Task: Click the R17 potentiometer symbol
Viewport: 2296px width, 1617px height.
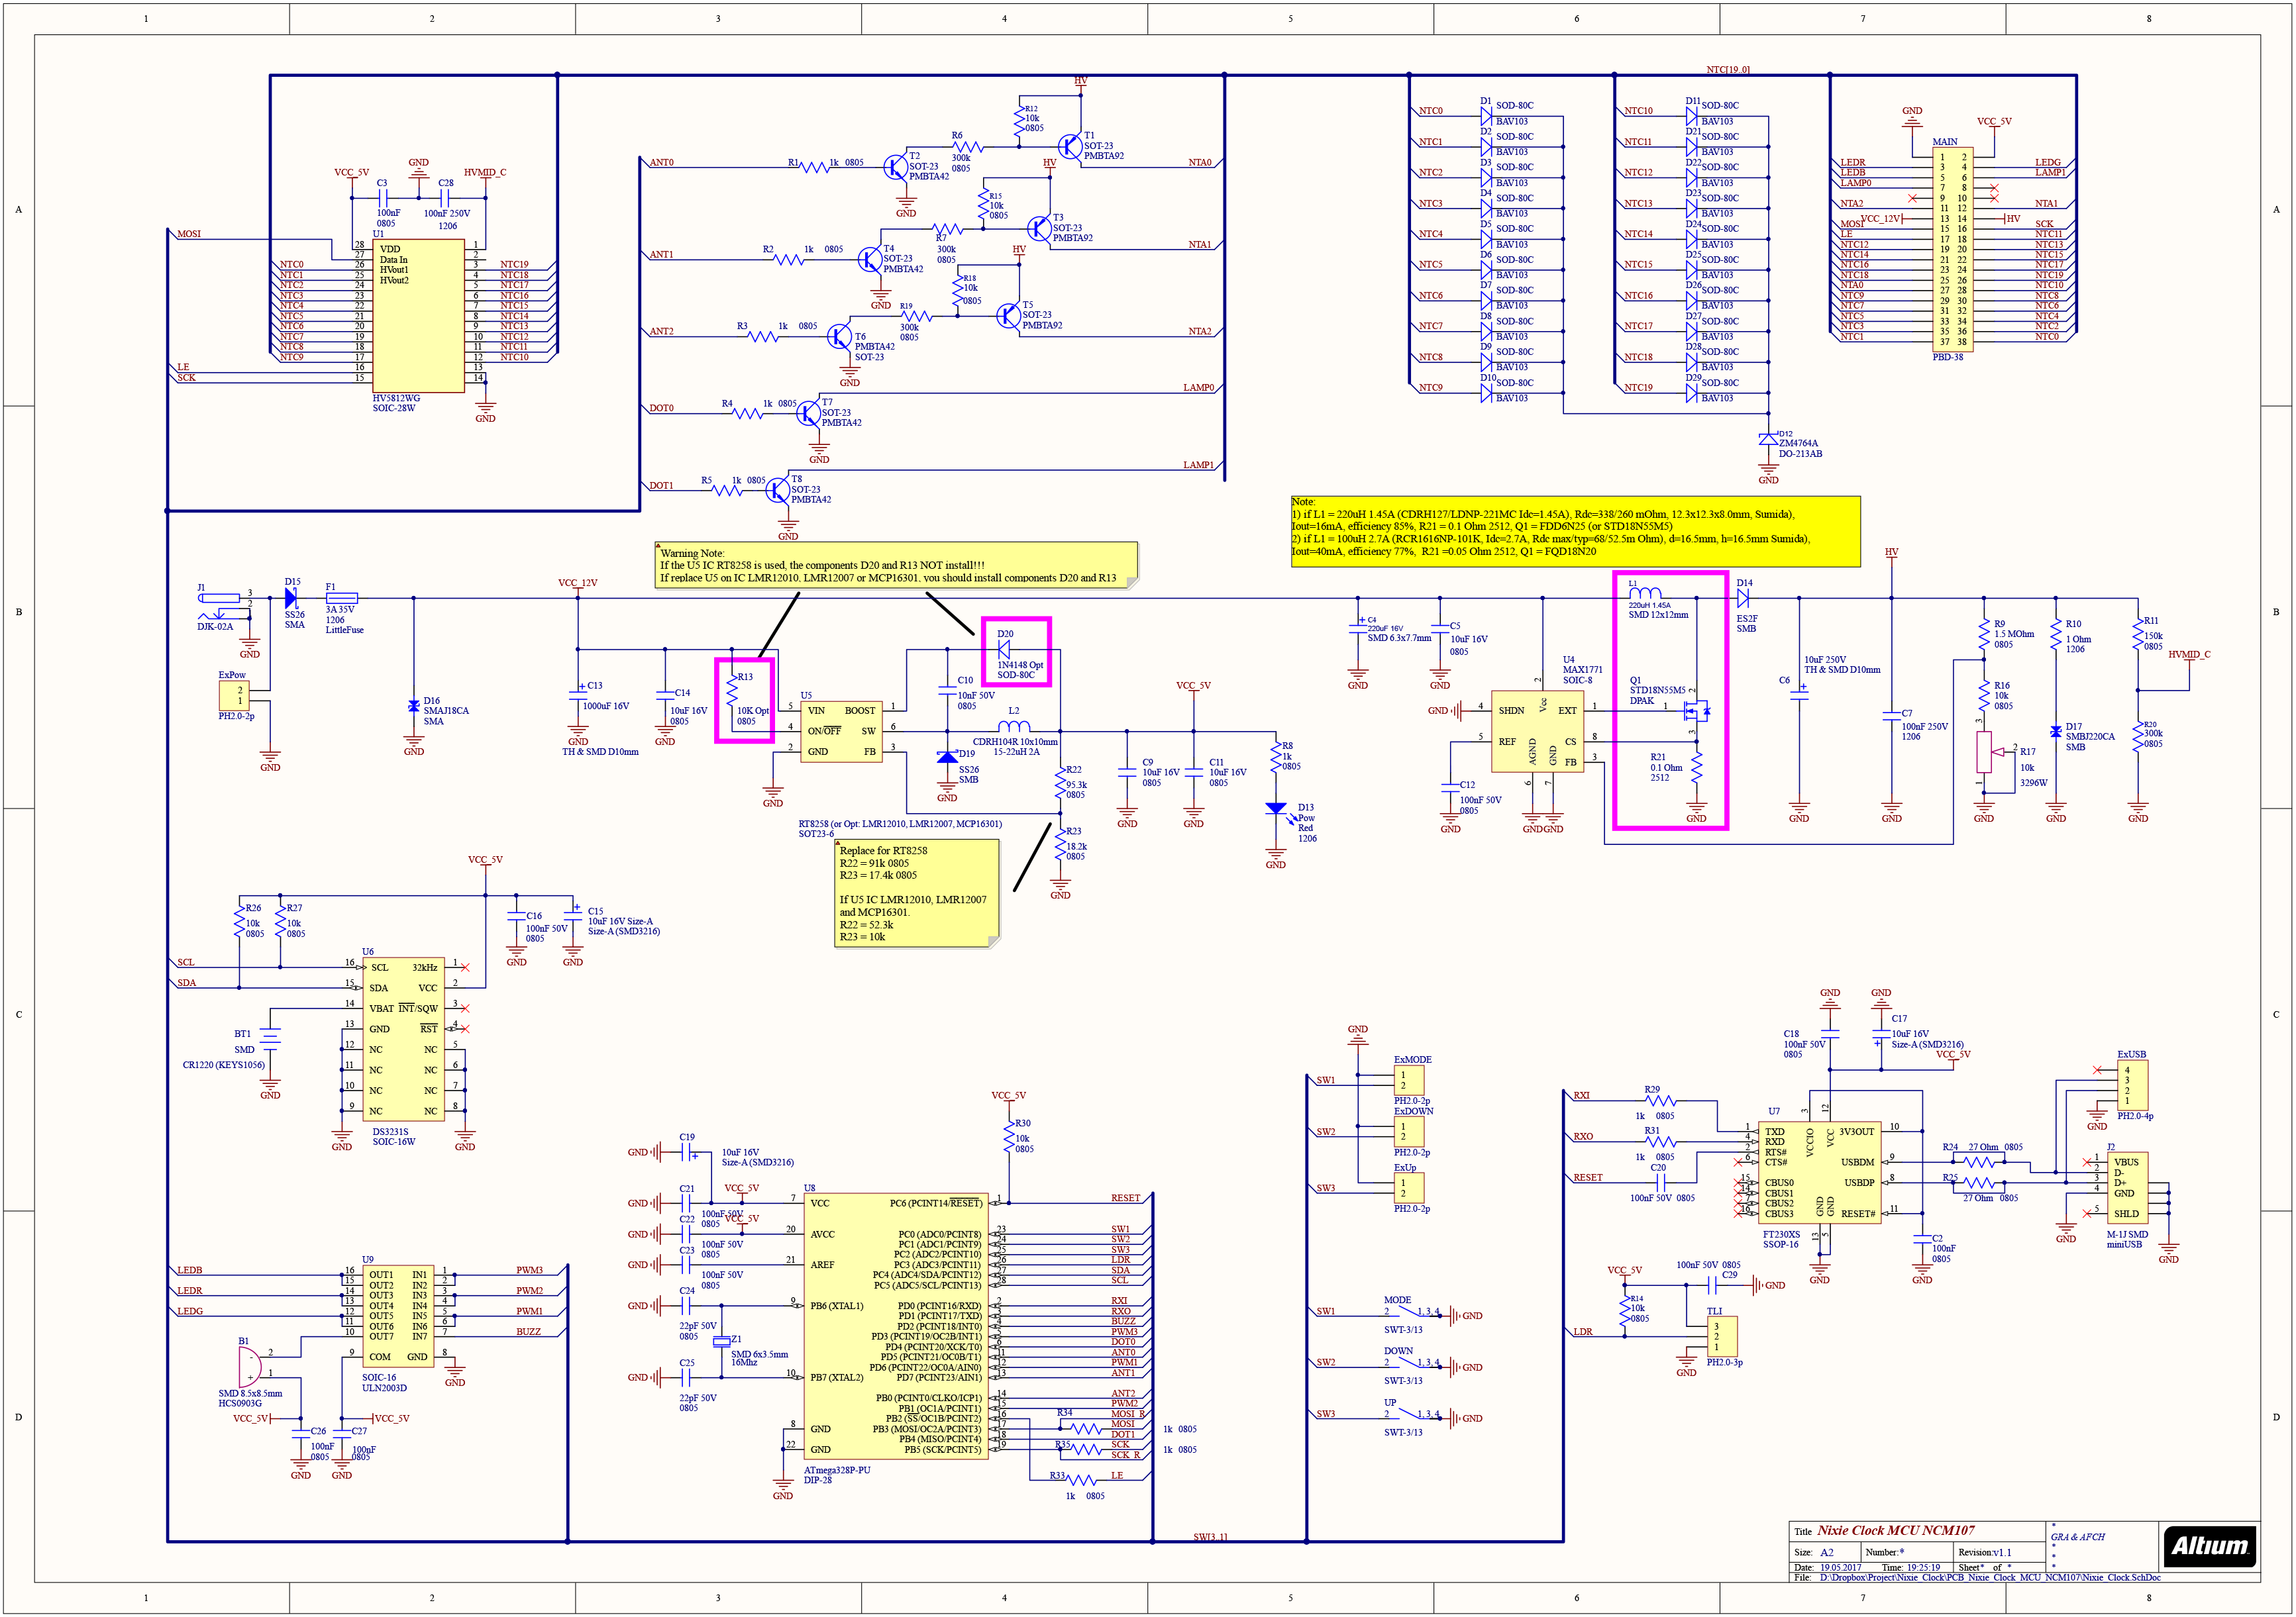Action: point(1984,752)
